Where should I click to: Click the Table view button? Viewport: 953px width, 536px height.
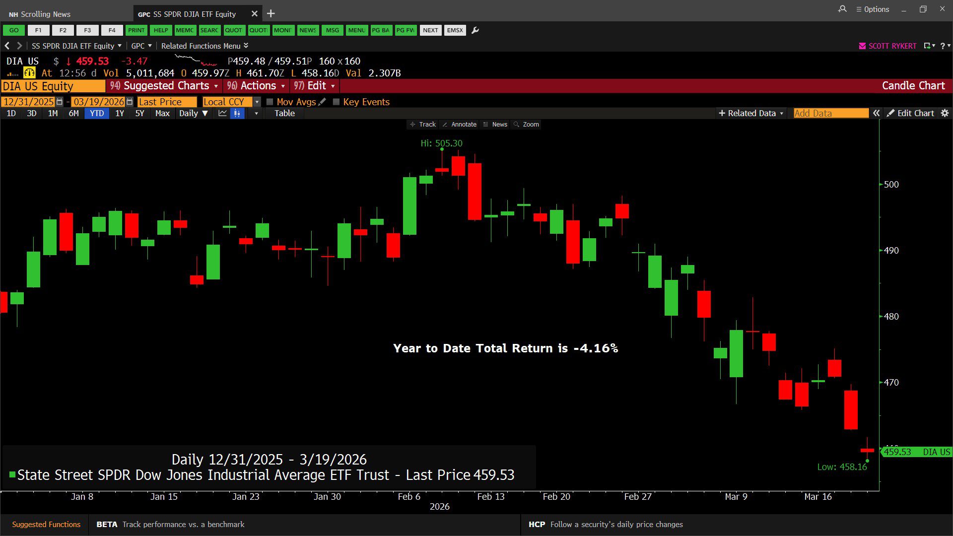284,113
